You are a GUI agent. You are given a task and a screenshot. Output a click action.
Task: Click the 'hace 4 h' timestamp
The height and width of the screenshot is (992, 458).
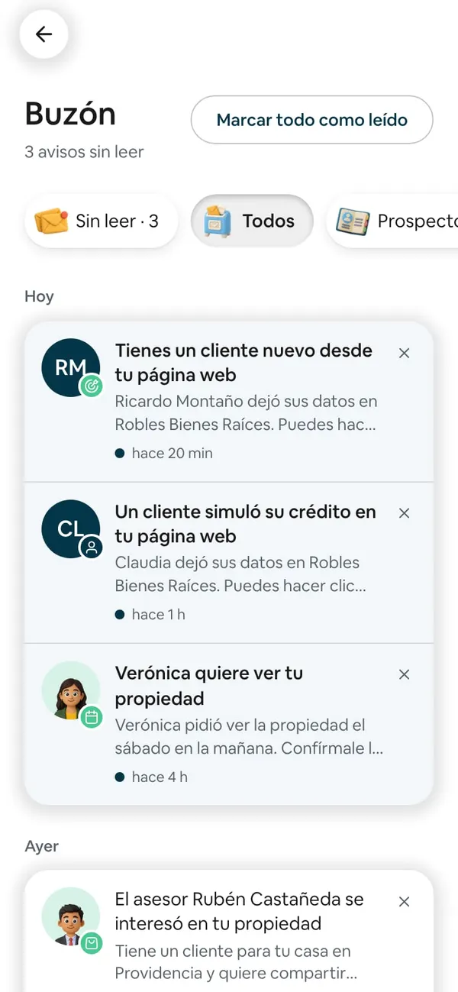coord(160,777)
